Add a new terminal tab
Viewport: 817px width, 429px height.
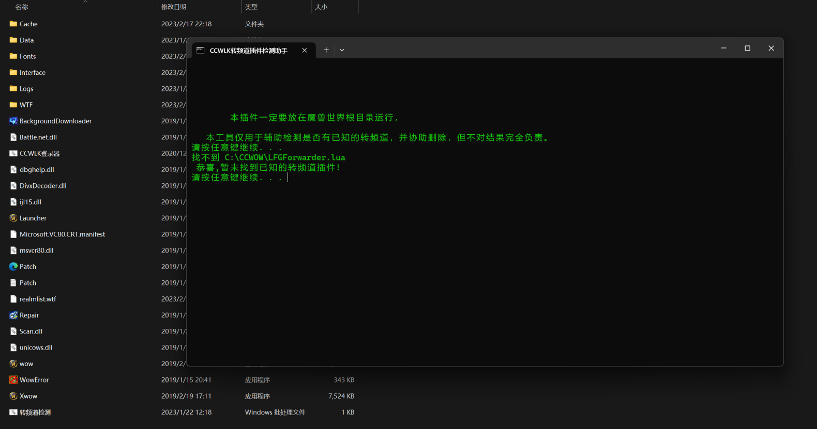tap(326, 50)
